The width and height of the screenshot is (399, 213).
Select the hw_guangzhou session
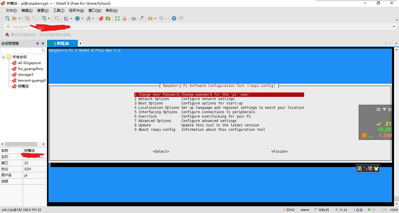31,69
